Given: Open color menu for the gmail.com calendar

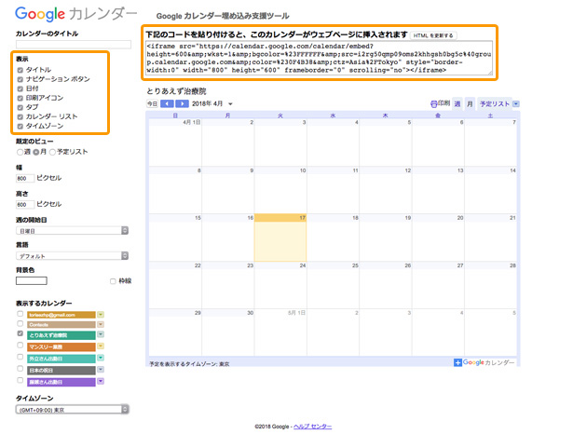Looking at the screenshot, I should pyautogui.click(x=101, y=315).
